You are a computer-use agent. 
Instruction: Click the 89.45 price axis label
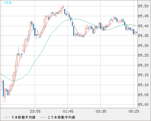click(x=143, y=16)
